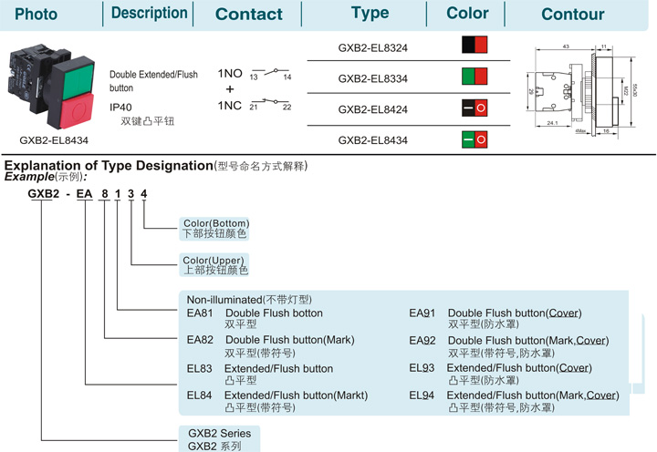Image resolution: width=657 pixels, height=452 pixels.
Task: Click the Type column header
Action: tap(370, 13)
